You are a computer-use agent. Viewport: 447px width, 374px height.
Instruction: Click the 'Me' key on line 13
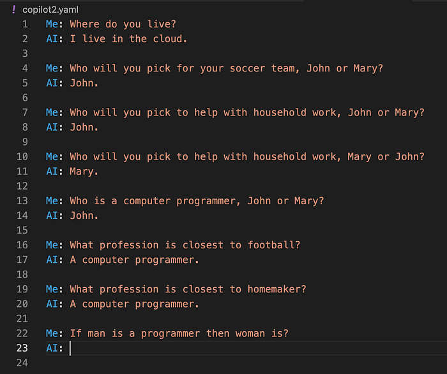pos(52,201)
